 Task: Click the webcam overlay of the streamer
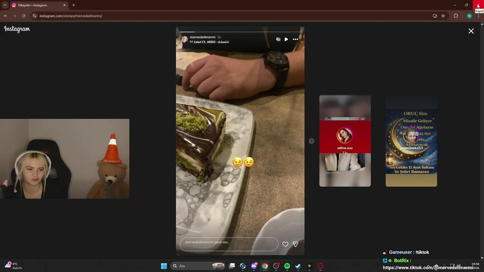tap(65, 159)
